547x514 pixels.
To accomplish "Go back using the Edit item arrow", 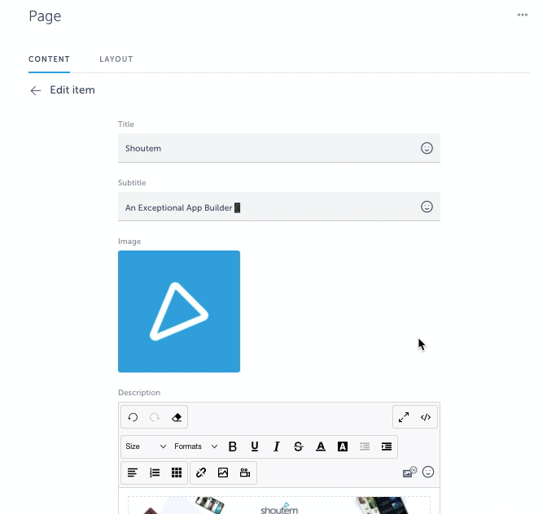I will 36,90.
